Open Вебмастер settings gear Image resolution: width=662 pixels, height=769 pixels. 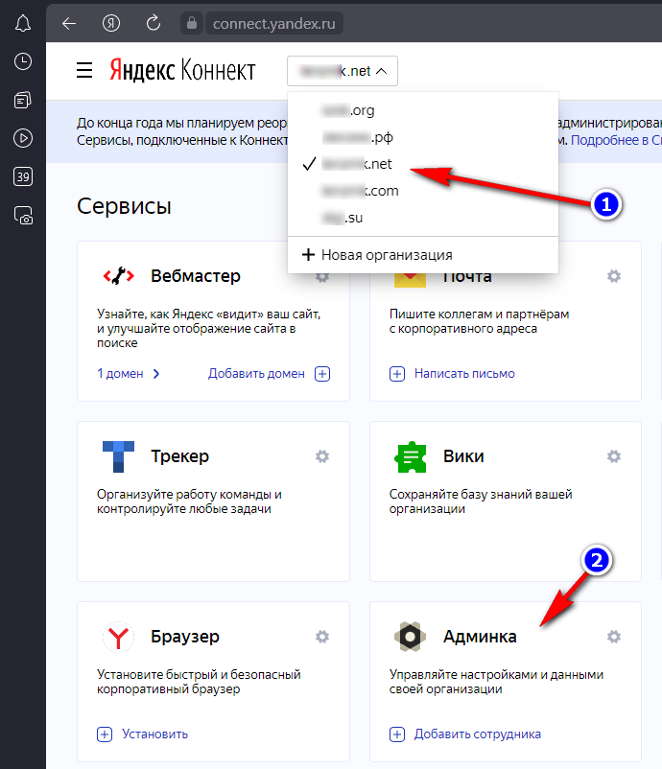[x=322, y=277]
